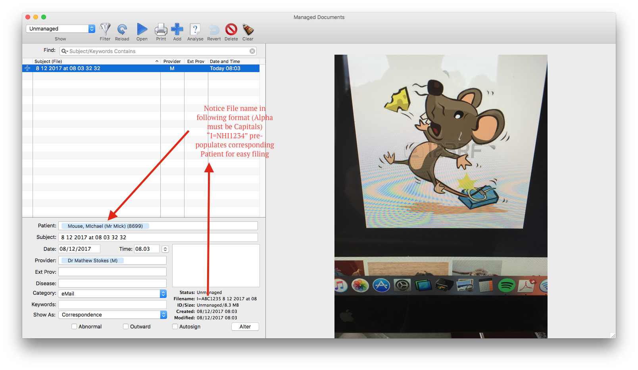Click the Provider field Dr Mathew Stokes
Image resolution: width=638 pixels, height=370 pixels.
[x=113, y=260]
